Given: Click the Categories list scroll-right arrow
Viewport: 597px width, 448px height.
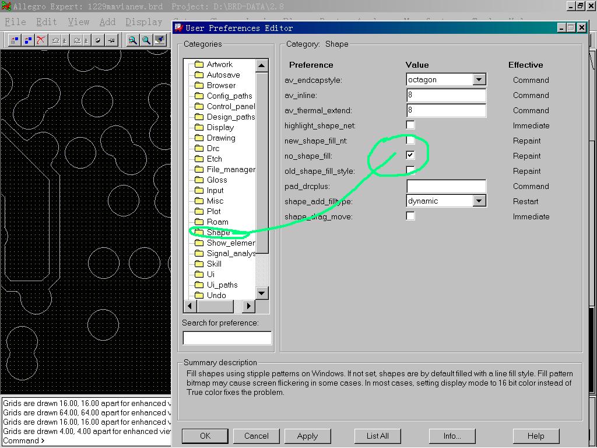Looking at the screenshot, I should coord(248,306).
